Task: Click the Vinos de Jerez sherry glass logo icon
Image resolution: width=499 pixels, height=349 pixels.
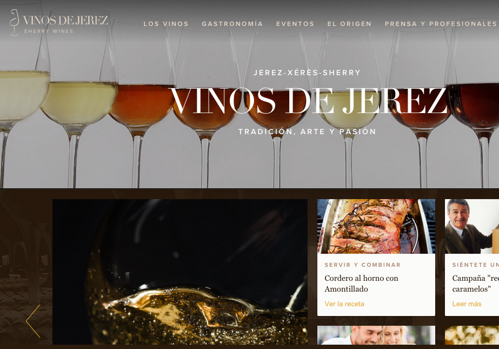Action: pos(14,22)
